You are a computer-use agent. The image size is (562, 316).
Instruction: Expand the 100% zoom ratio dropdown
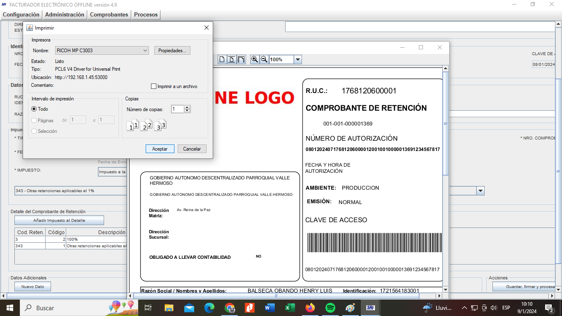coord(298,60)
